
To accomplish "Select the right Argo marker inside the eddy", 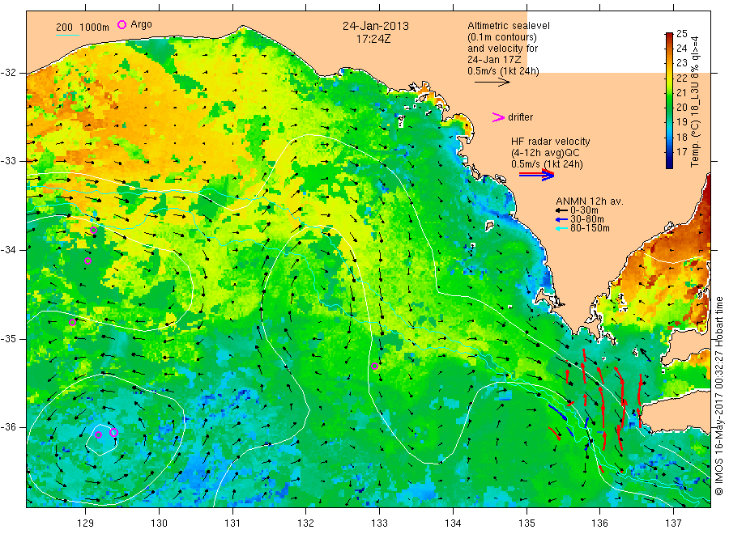I will click(x=113, y=432).
